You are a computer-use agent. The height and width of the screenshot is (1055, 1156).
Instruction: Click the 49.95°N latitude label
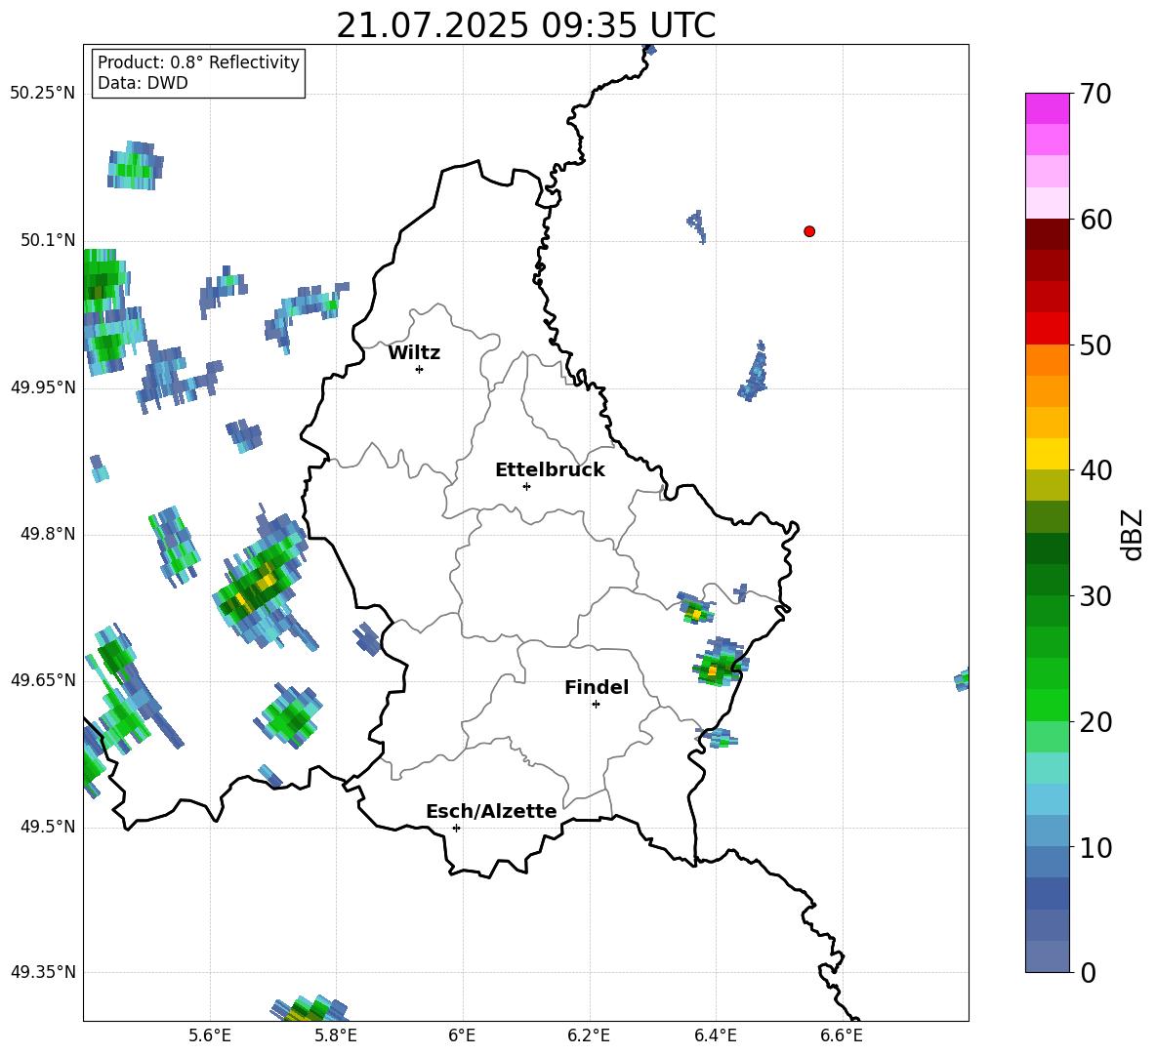pyautogui.click(x=43, y=386)
